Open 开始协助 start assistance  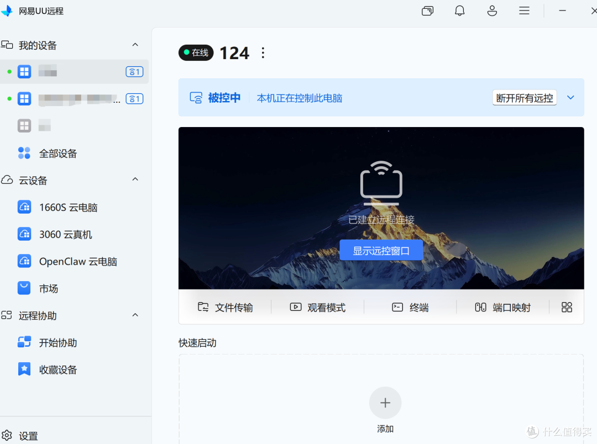(x=74, y=342)
